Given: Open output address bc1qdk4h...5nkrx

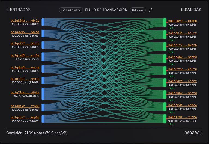Looking at the screenshot, I should 183,33.
